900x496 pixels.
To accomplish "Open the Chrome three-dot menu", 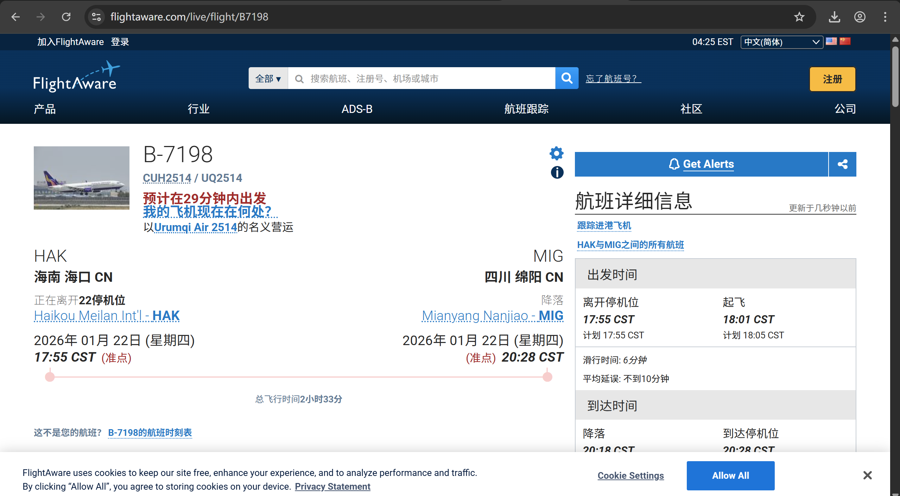I will (x=885, y=17).
